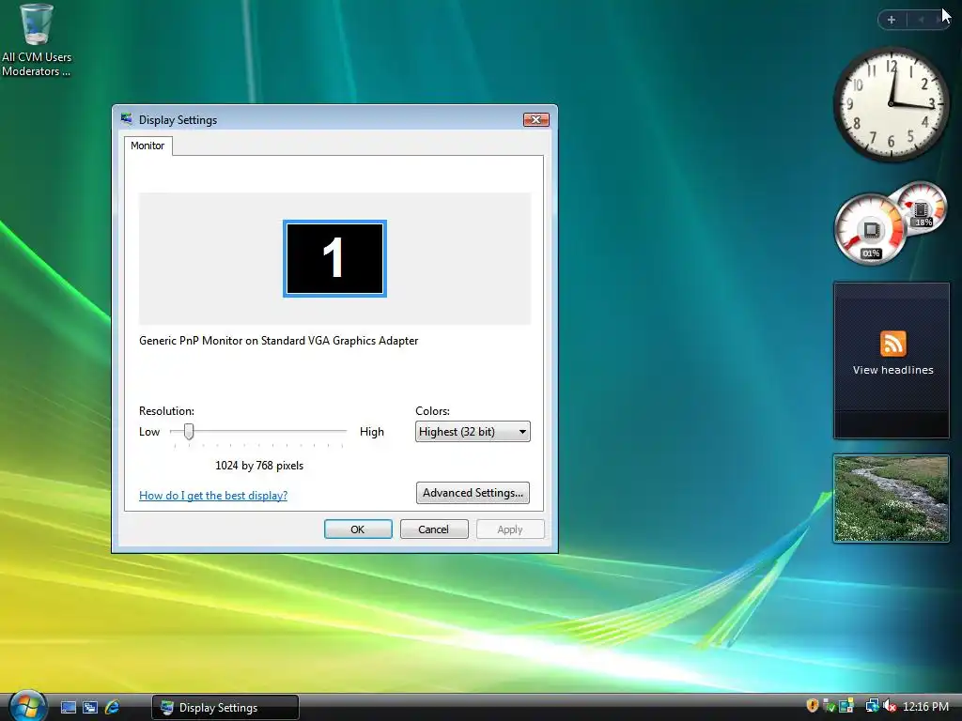962x721 pixels.
Task: Click the muted volume speaker tray icon
Action: pos(889,706)
